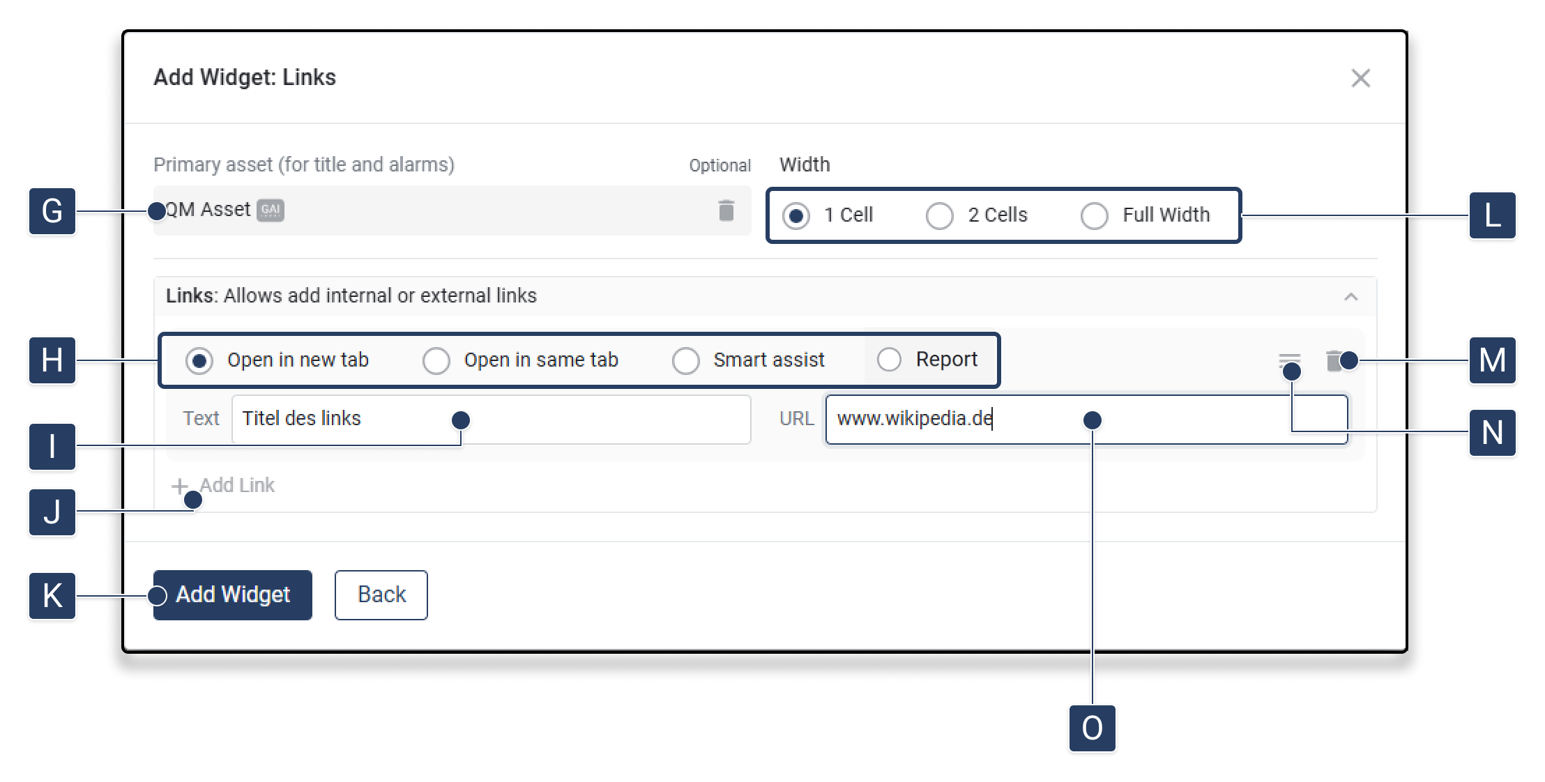The image size is (1545, 782).
Task: Select the Smart assist radio button
Action: click(x=686, y=361)
